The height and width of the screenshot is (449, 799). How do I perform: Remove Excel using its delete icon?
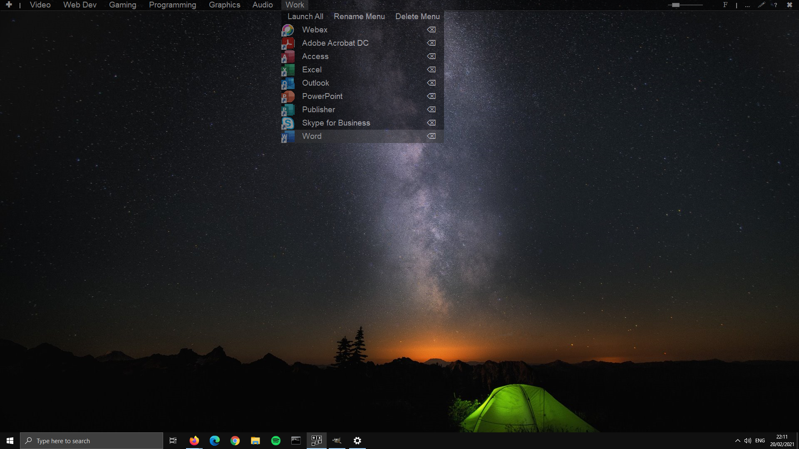pos(431,70)
